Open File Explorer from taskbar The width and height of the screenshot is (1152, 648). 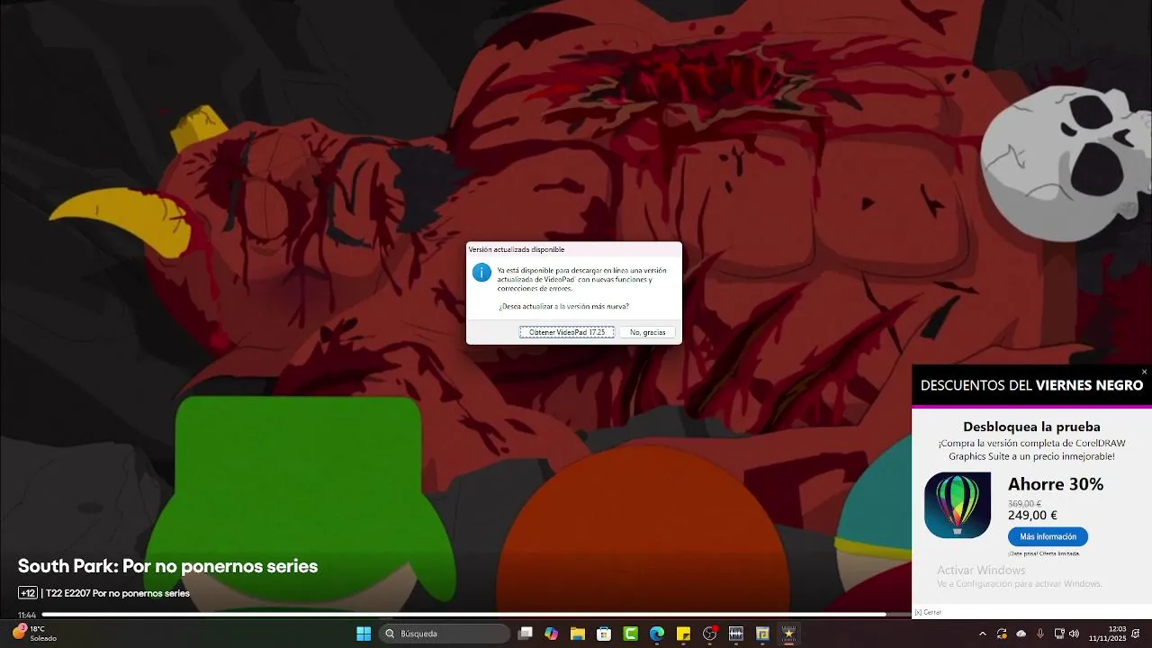(578, 634)
